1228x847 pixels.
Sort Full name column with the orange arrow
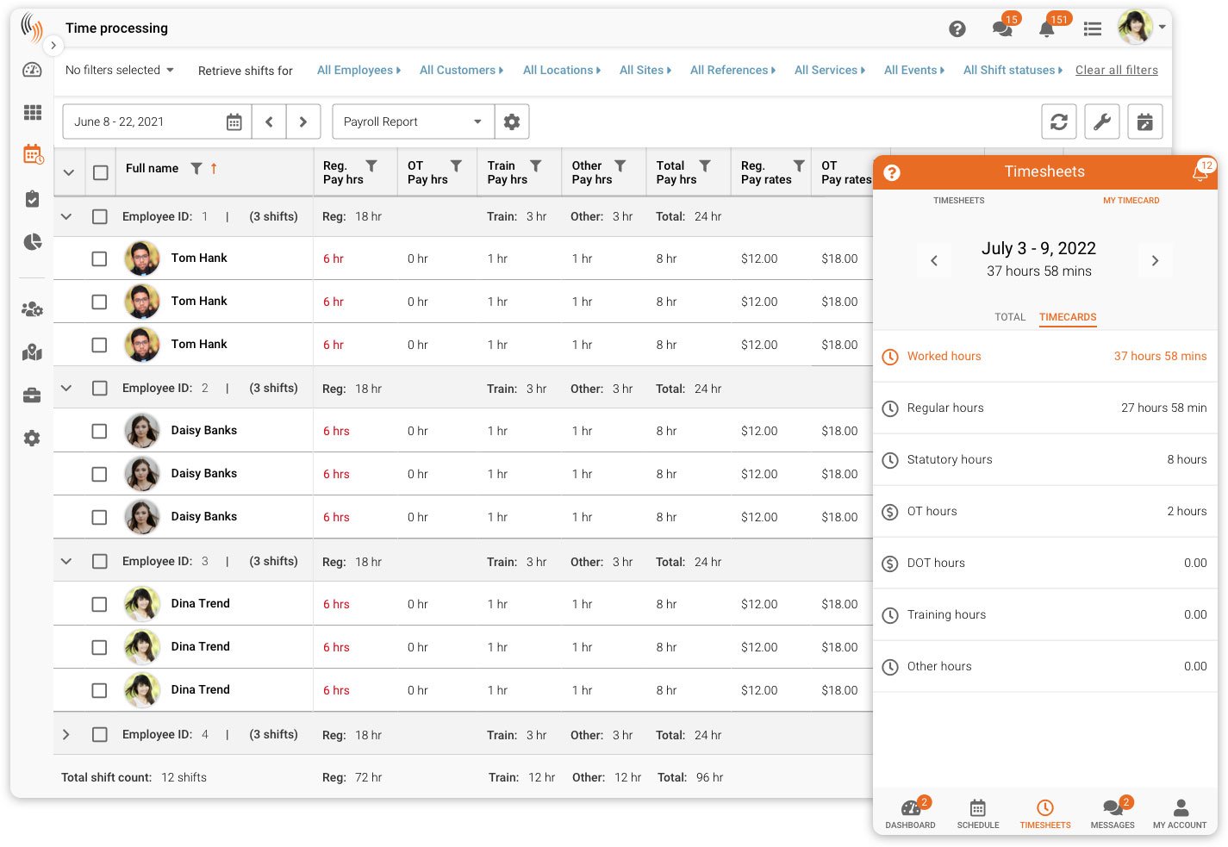214,169
